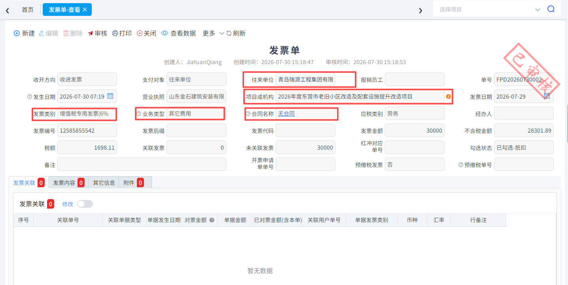Switch to 其它信息 tab
This screenshot has height=285, width=568.
pos(104,182)
